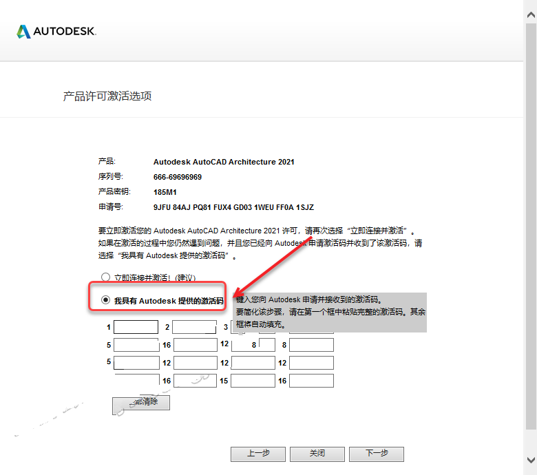This screenshot has width=537, height=475.
Task: Click the 全部清除 clear-all button
Action: pos(141,403)
